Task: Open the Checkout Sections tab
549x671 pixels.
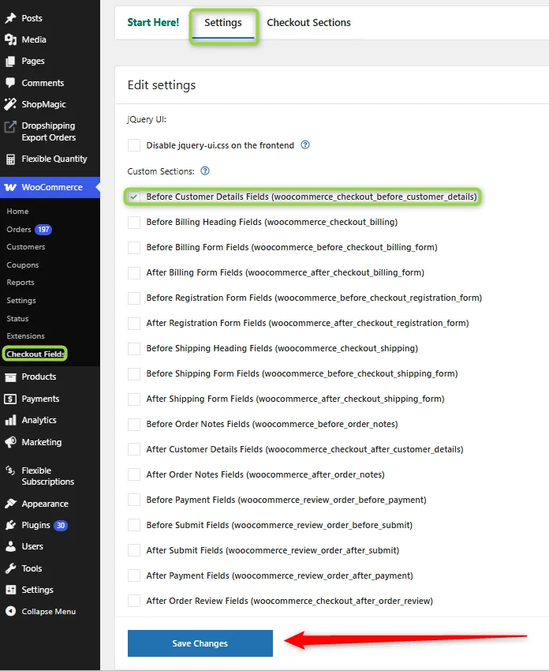Action: click(x=308, y=23)
